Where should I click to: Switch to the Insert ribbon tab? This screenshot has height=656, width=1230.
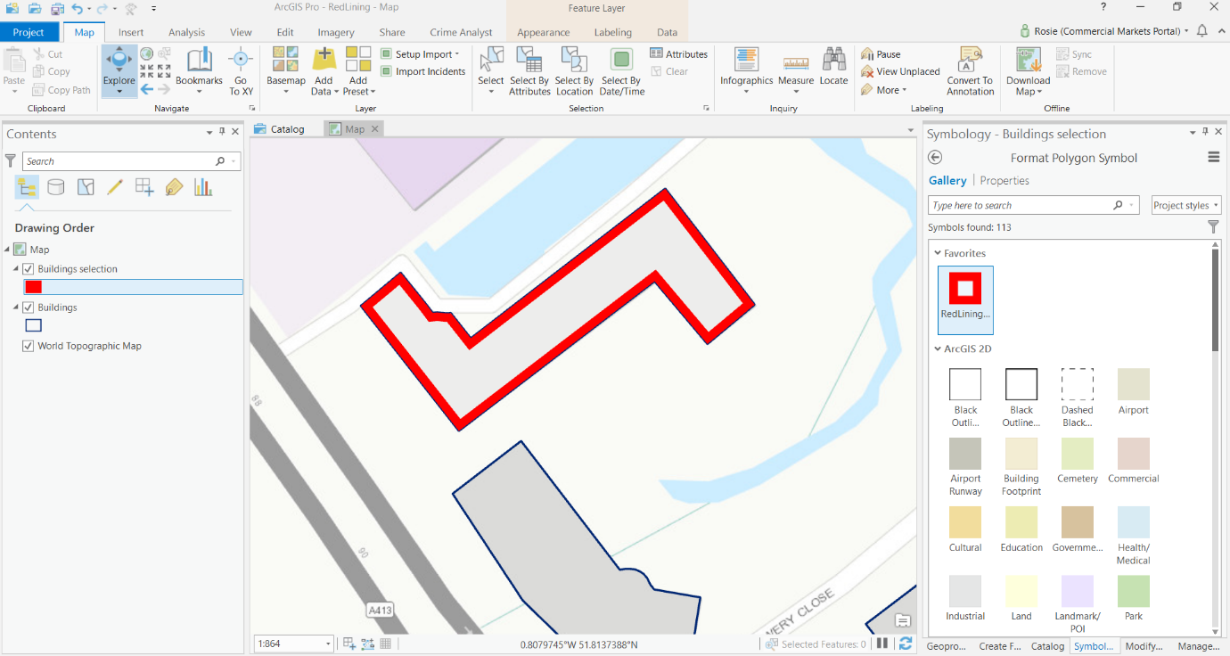[131, 32]
